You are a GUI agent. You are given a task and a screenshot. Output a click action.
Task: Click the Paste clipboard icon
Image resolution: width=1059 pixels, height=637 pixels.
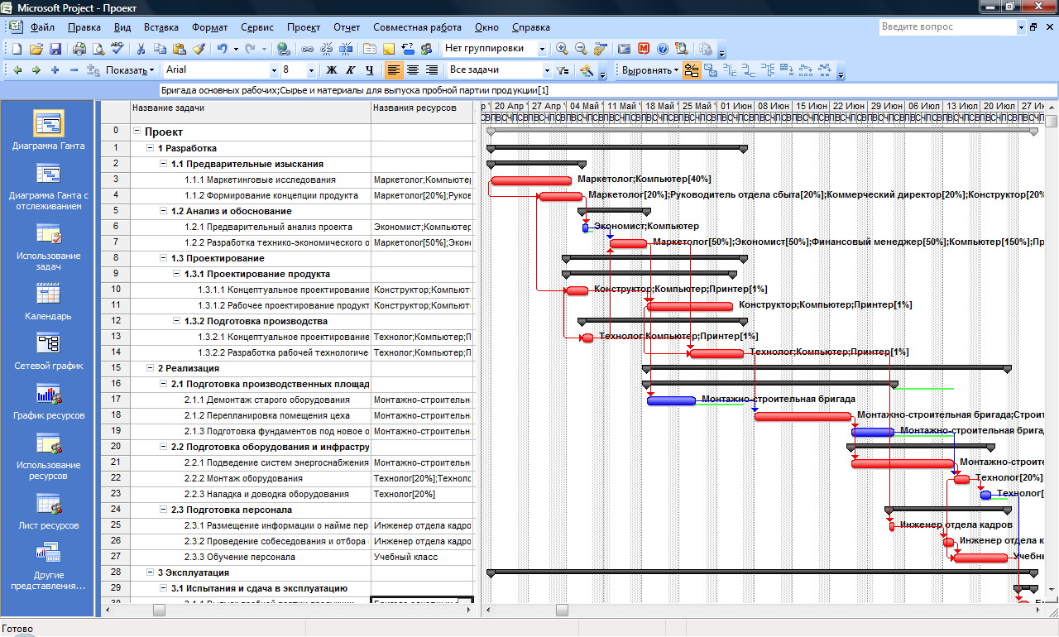(179, 49)
